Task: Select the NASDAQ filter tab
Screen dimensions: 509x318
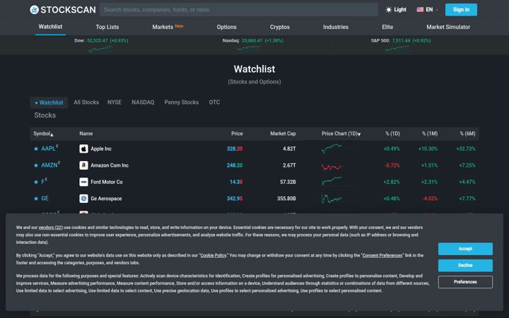Action: click(143, 102)
